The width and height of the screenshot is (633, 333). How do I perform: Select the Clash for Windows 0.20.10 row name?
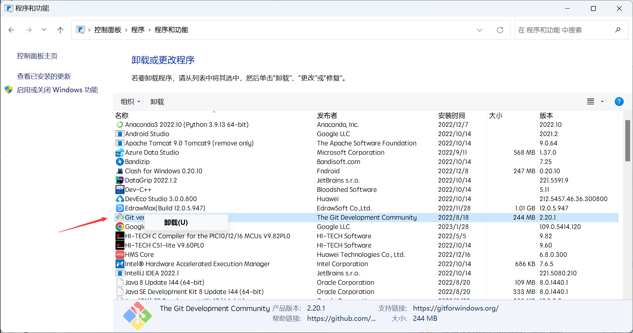pos(164,171)
